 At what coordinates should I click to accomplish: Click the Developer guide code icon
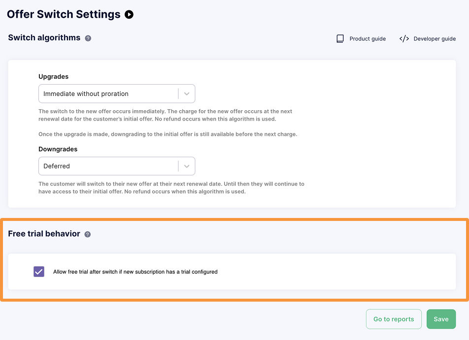pos(404,38)
